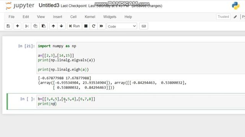Image resolution: width=245 pixels, height=137 pixels.
Task: Click inside the active cell with b matrix
Action: click(x=140, y=102)
